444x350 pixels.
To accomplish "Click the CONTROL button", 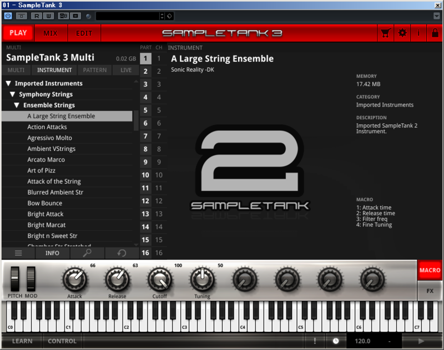I will pyautogui.click(x=62, y=341).
